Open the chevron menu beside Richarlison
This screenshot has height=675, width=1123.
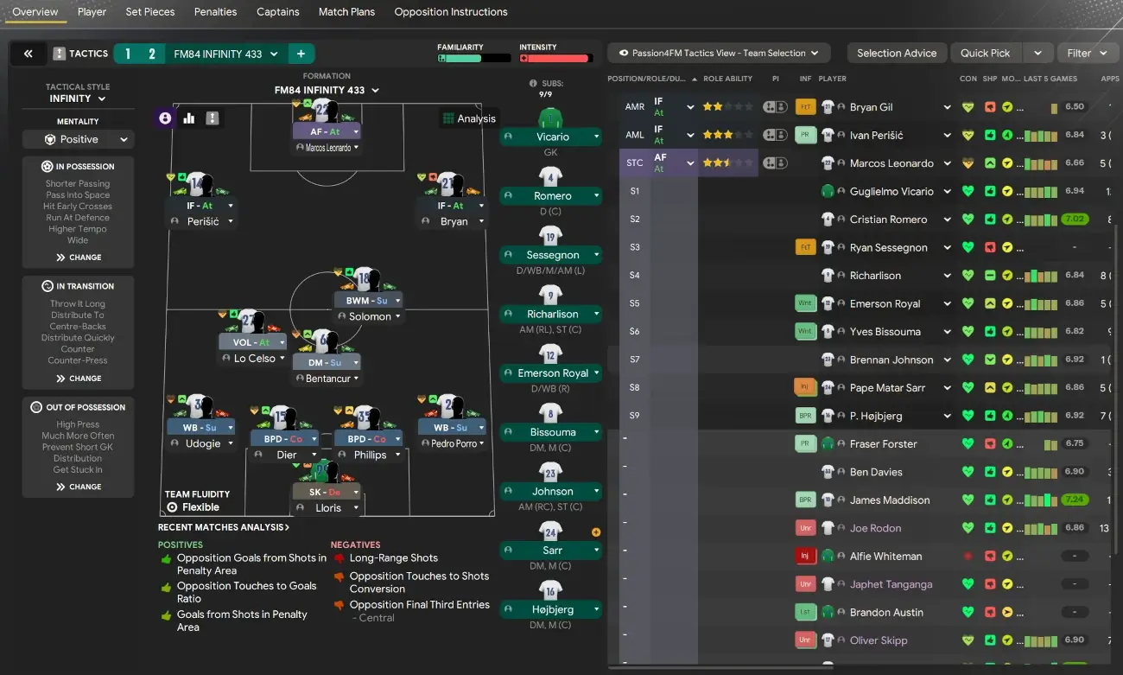(x=947, y=276)
